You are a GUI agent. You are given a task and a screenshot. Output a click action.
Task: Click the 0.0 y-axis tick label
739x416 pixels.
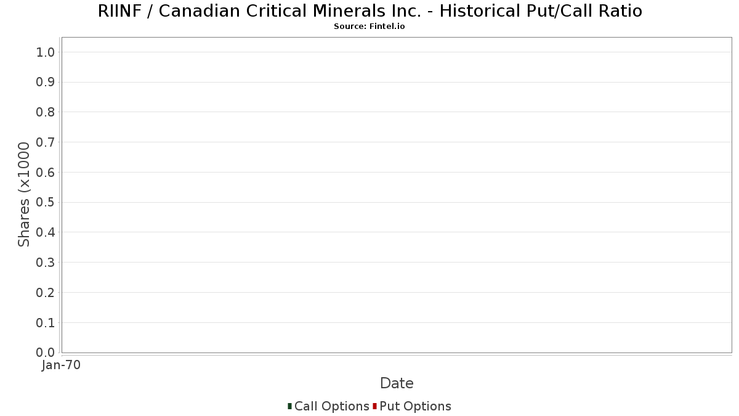pyautogui.click(x=46, y=353)
